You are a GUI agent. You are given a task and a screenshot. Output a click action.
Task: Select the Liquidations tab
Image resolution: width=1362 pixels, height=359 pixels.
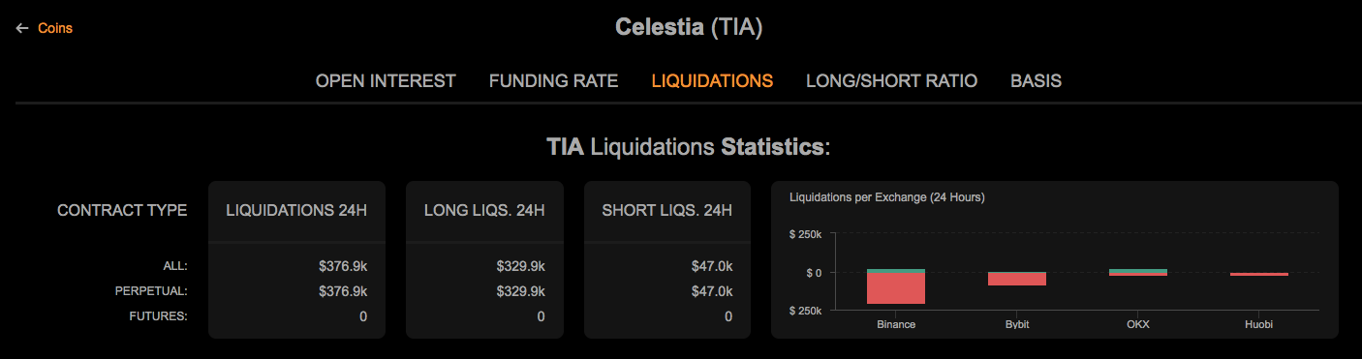coord(712,81)
